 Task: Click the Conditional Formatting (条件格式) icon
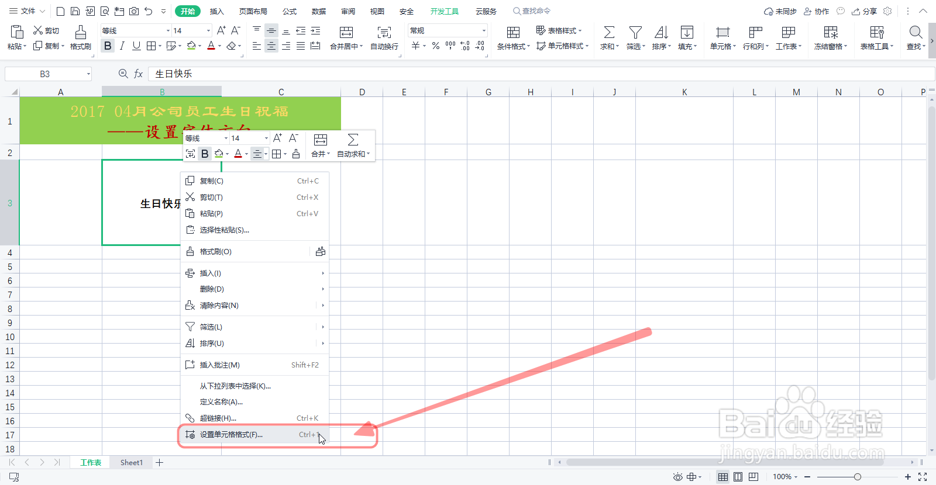coord(513,32)
